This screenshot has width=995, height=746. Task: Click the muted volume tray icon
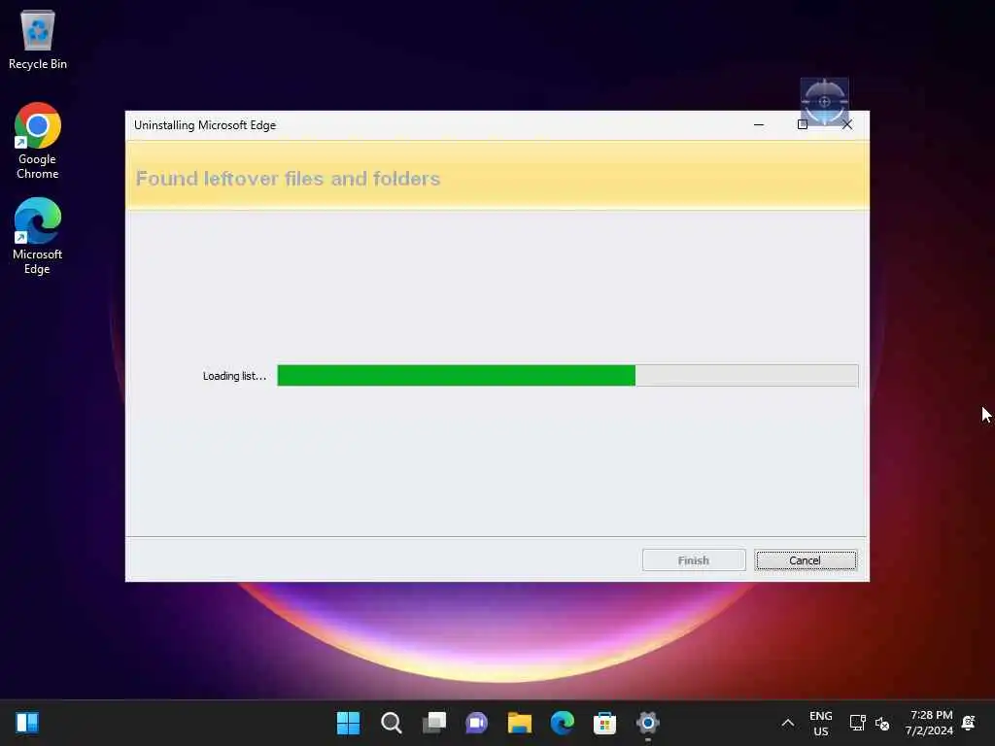[x=882, y=723]
